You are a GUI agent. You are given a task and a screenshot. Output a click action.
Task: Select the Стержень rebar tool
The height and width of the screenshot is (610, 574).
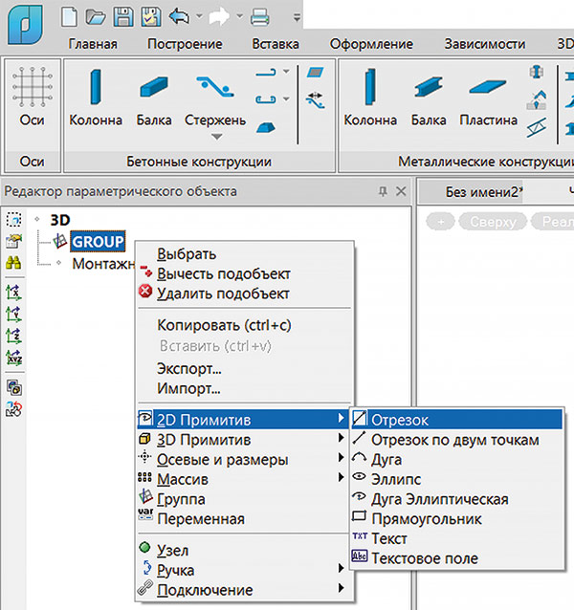point(215,98)
